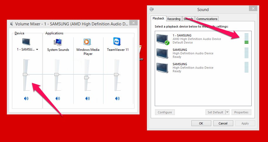Image resolution: width=268 pixels, height=142 pixels.
Task: Click monitor icon with green check mark
Action: (x=163, y=39)
